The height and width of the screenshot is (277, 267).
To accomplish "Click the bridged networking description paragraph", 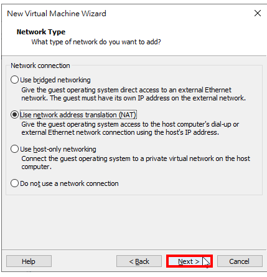I will tap(133, 94).
